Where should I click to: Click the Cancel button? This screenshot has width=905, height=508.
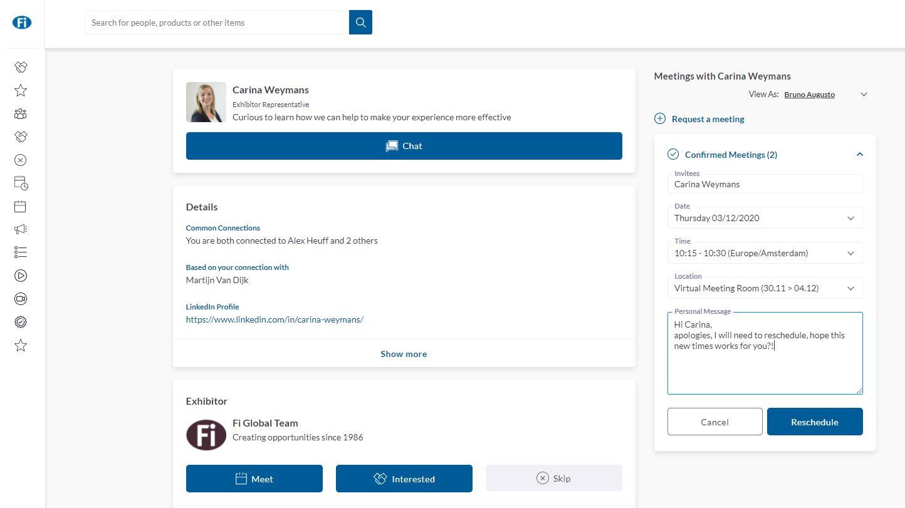coord(715,422)
